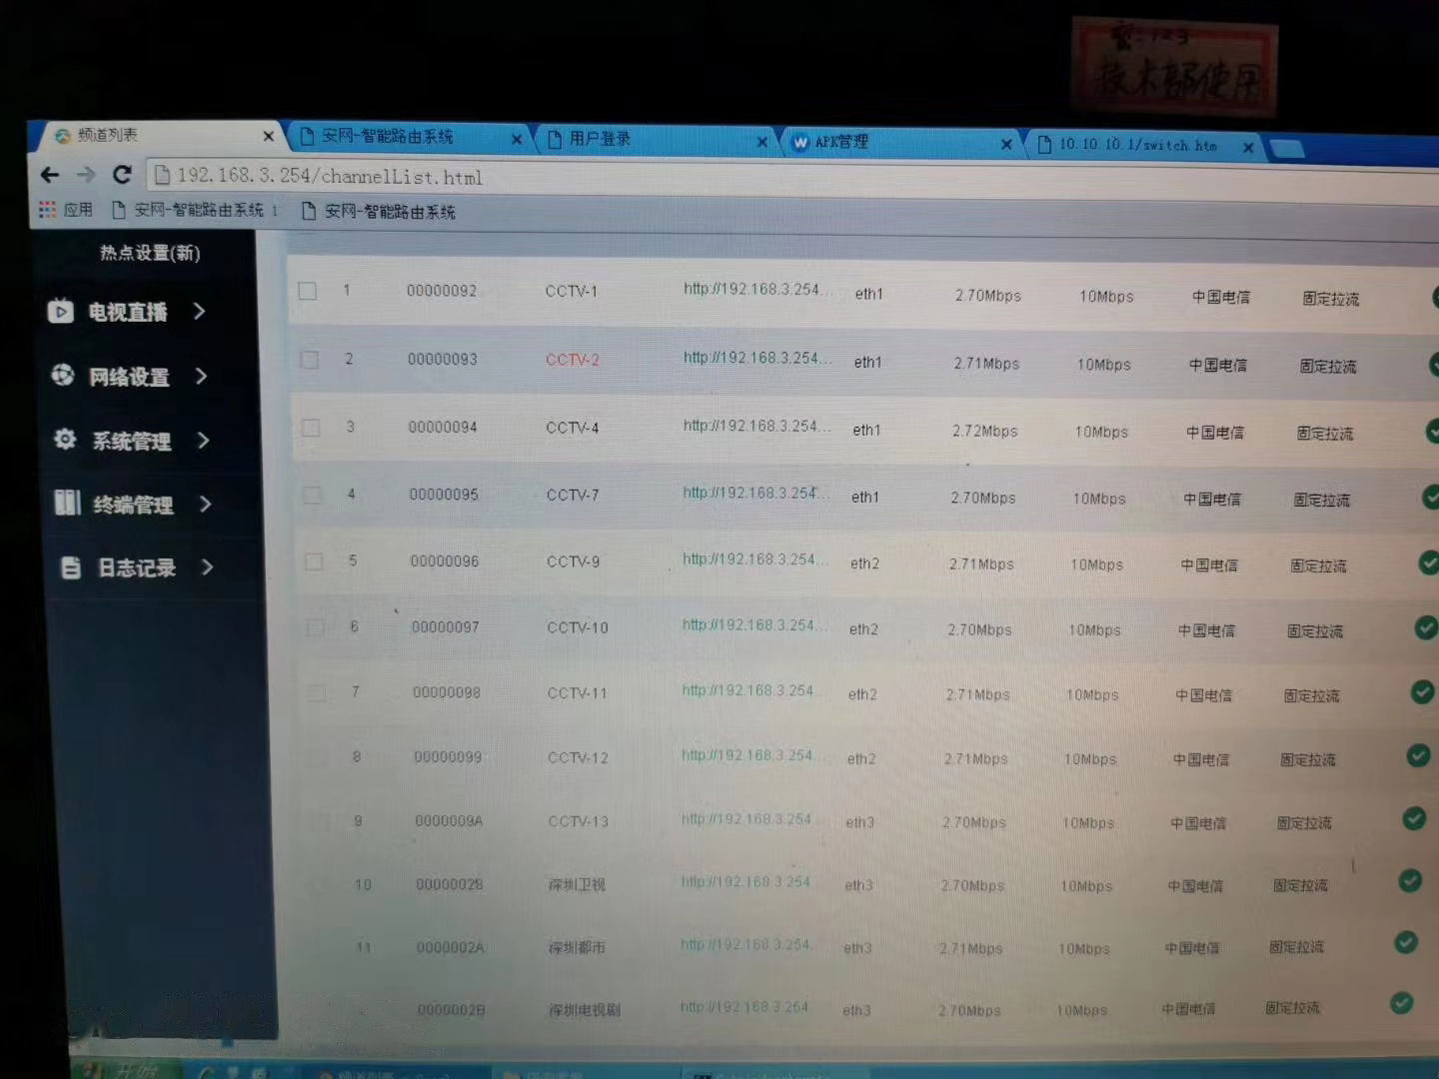
Task: Close the 10.10.10.1/switch.htm tab
Action: pyautogui.click(x=1248, y=147)
